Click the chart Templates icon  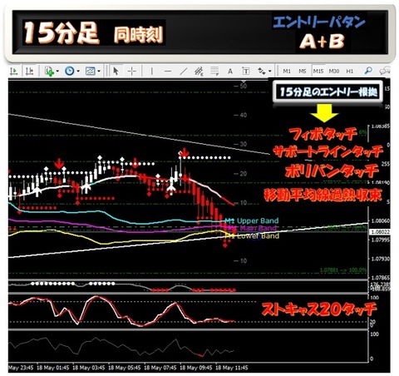click(91, 72)
